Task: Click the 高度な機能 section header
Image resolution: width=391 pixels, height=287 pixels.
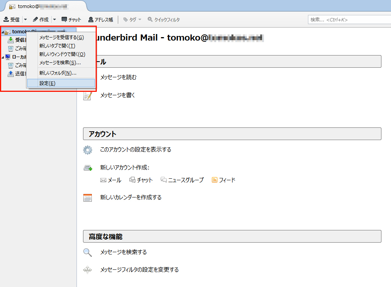Action: tap(232, 236)
